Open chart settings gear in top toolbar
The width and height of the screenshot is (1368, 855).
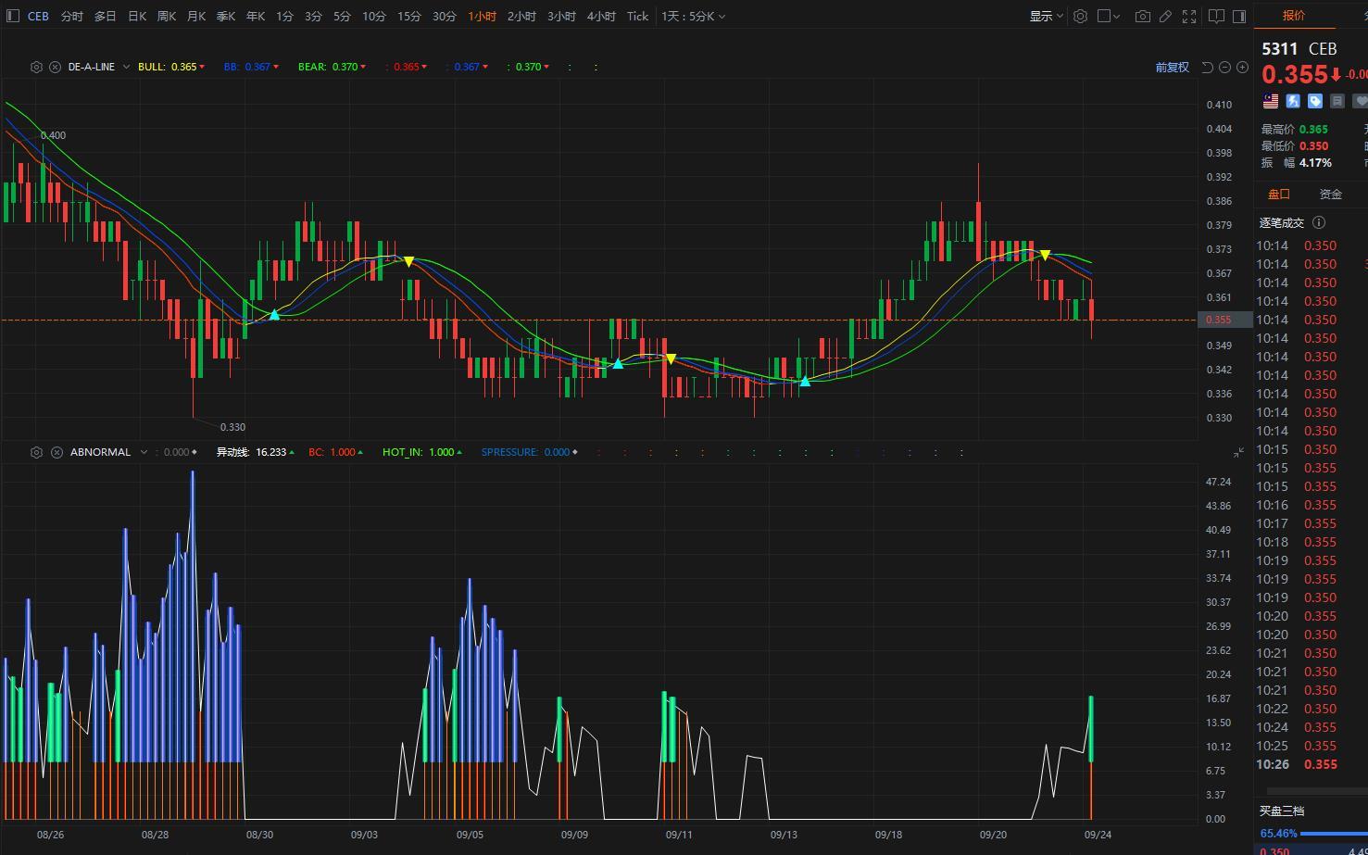[1080, 16]
